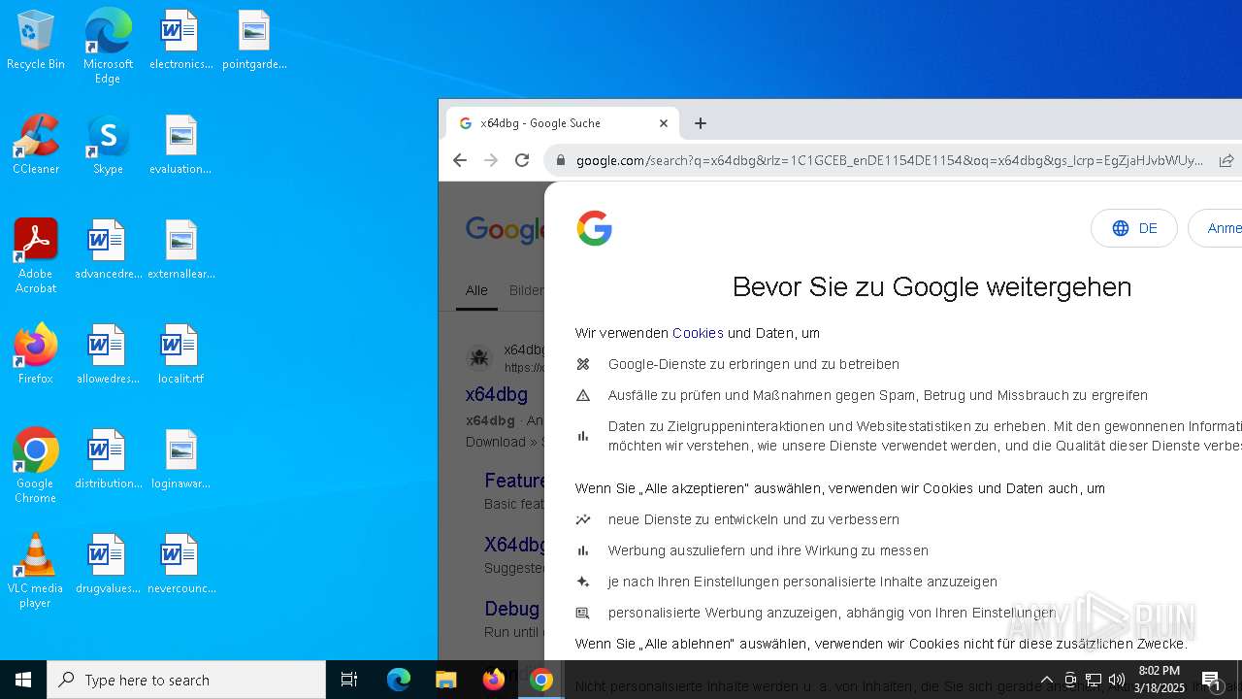Image resolution: width=1242 pixels, height=699 pixels.
Task: Launch Adobe Acrobat from desktop
Action: (36, 256)
